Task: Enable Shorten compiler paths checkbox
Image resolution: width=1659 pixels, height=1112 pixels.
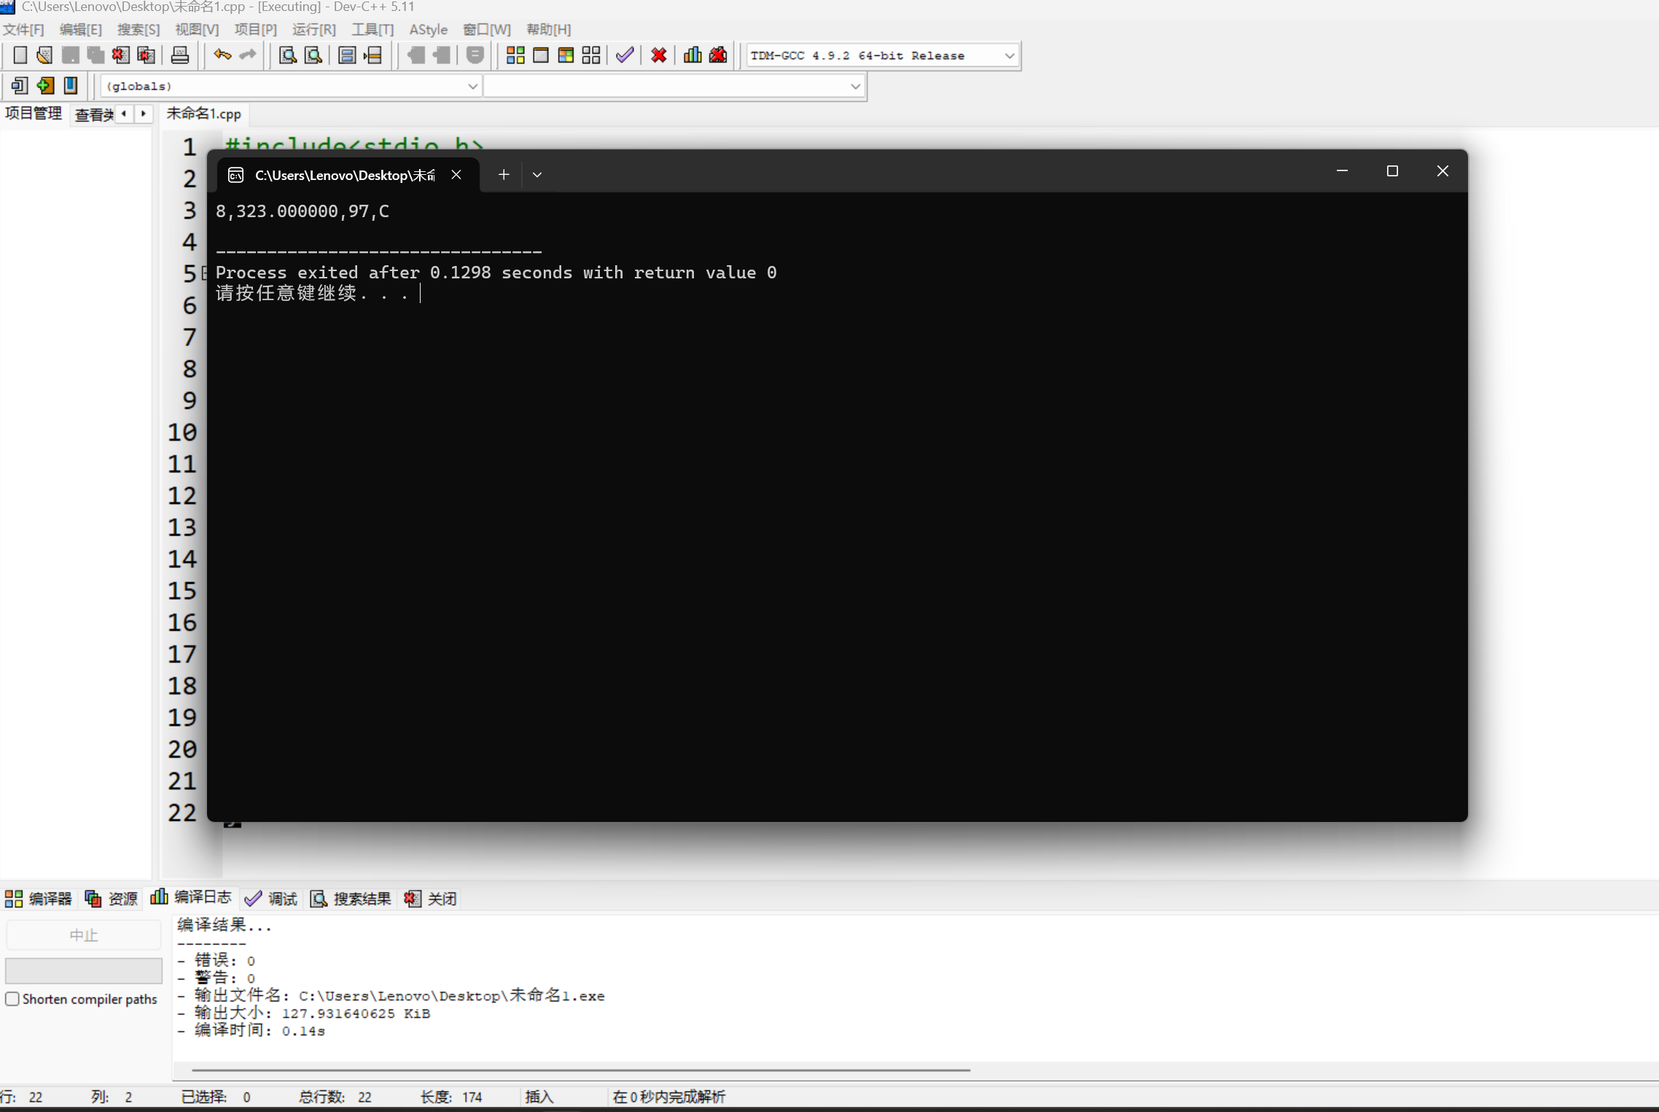Action: pyautogui.click(x=12, y=999)
